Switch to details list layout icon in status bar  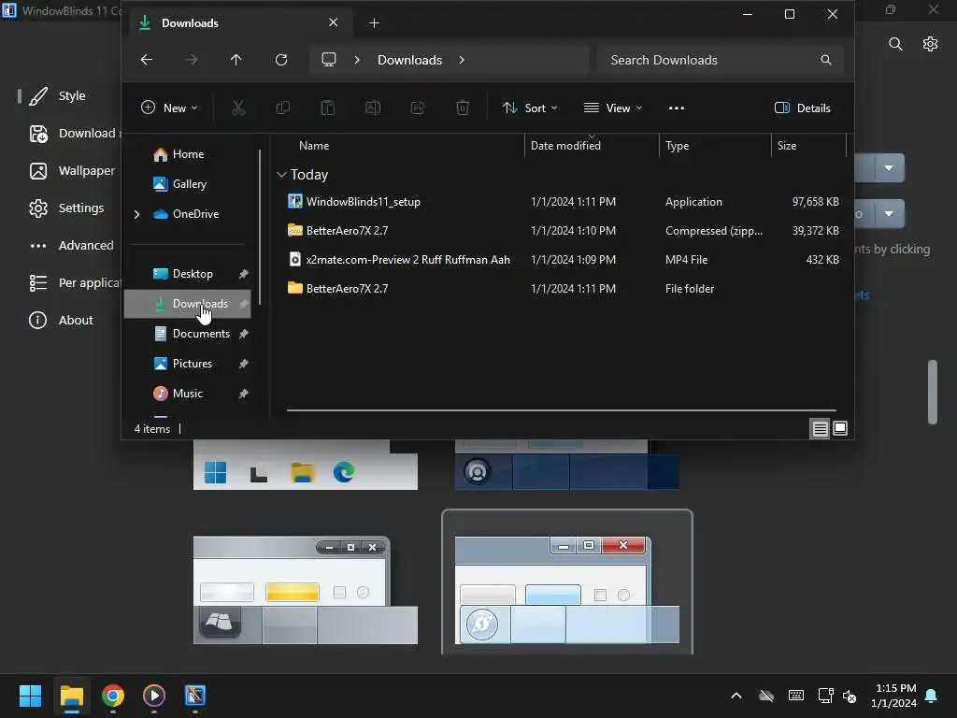tap(820, 428)
